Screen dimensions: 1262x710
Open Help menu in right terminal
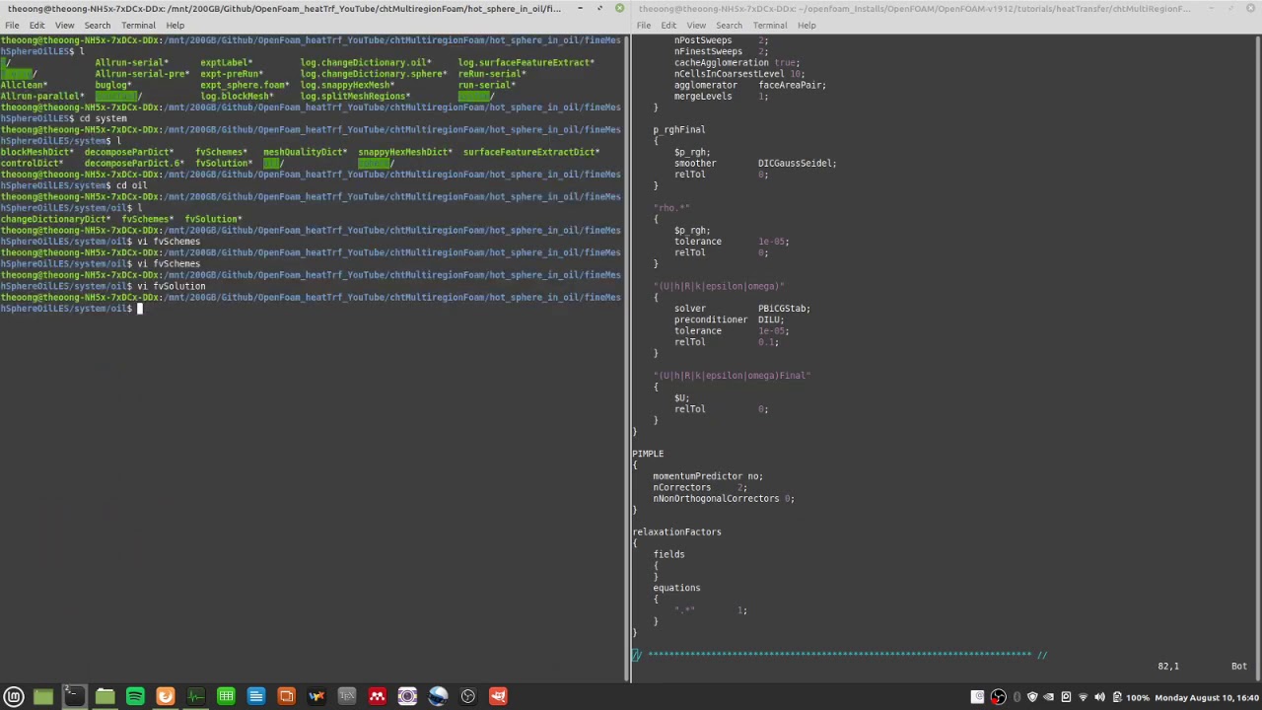click(x=806, y=25)
